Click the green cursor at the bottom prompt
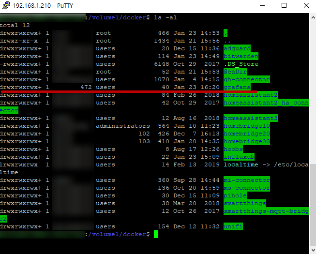The image size is (316, 254). coord(156,234)
